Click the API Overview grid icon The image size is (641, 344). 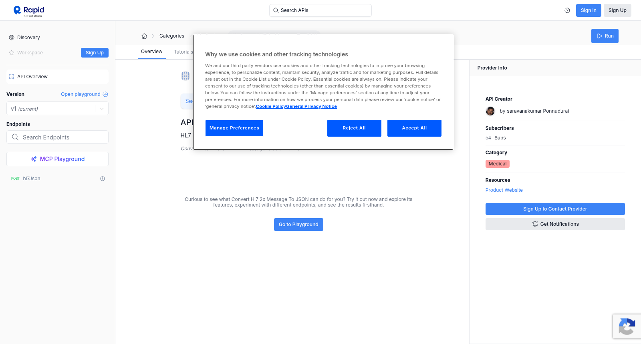pos(12,77)
